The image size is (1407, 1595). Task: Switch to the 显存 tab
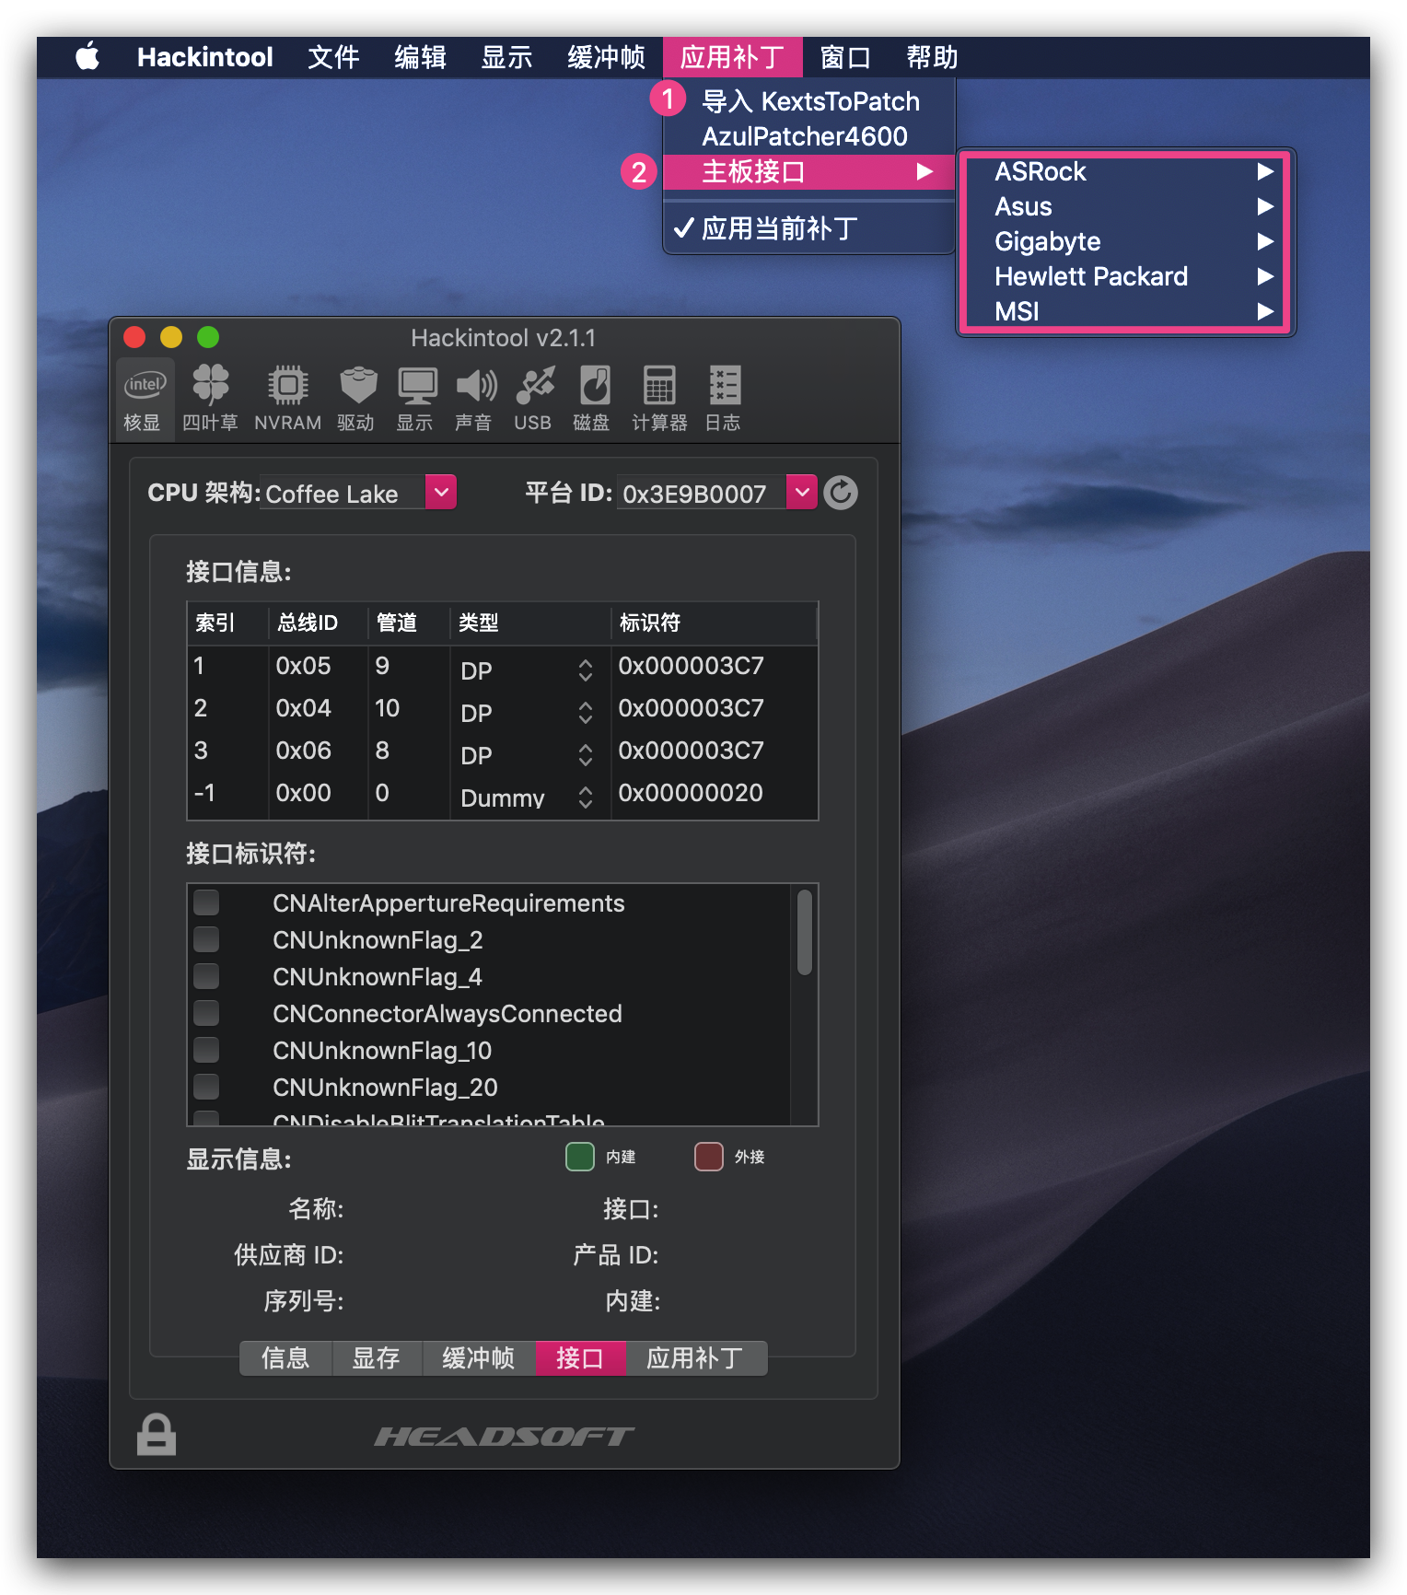point(377,1358)
